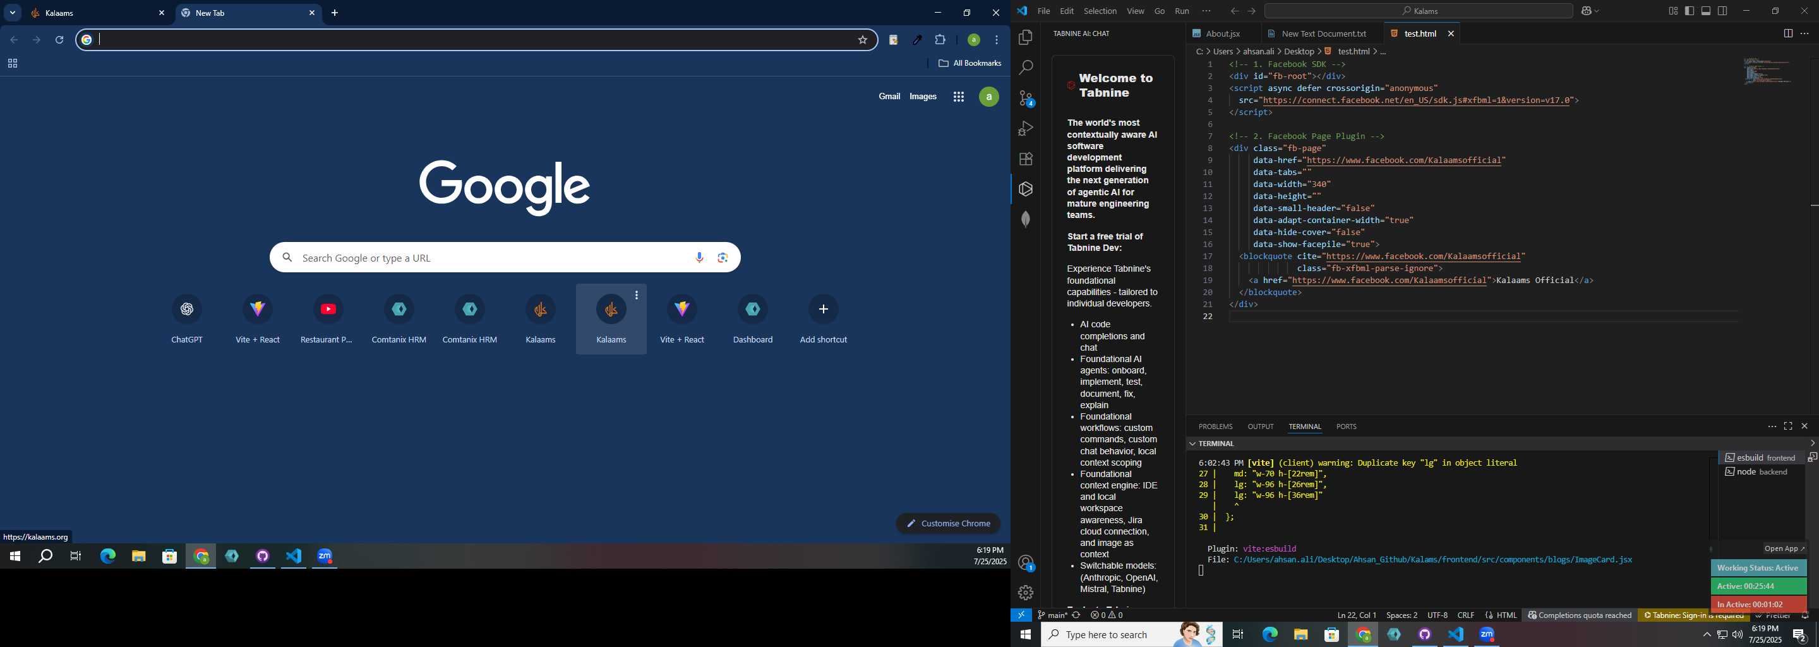Open the overflow menu after Run
Image resolution: width=1819 pixels, height=647 pixels.
pos(1206,11)
